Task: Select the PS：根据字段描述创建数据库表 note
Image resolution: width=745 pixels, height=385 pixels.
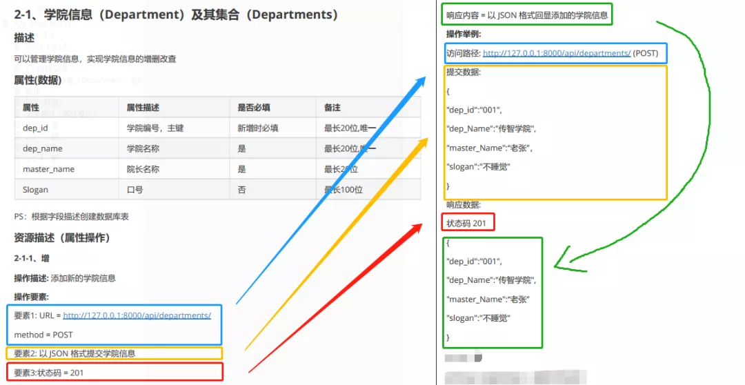Action: coord(71,217)
